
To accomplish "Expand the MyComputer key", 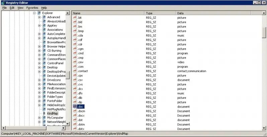I will 39,118.
